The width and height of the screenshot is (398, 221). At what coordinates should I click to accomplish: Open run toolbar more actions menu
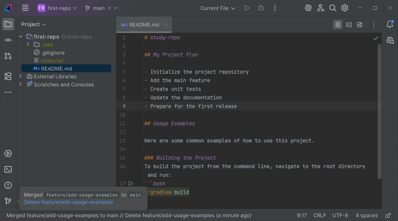(x=275, y=8)
